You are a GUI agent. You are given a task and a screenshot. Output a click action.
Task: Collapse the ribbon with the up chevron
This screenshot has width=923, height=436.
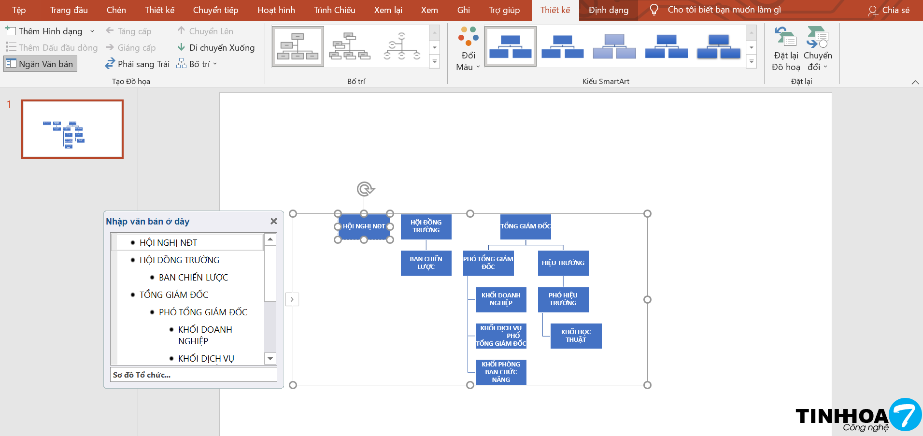[x=915, y=83]
